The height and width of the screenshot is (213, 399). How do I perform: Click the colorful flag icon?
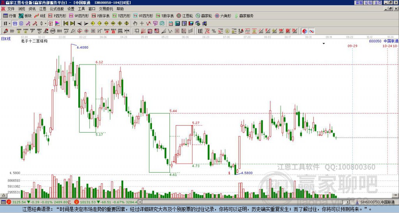point(58,23)
